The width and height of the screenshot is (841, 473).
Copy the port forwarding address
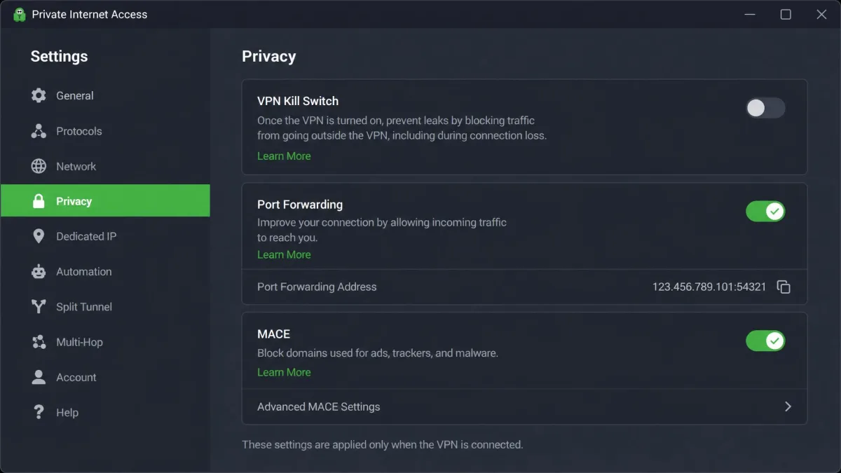pos(784,287)
